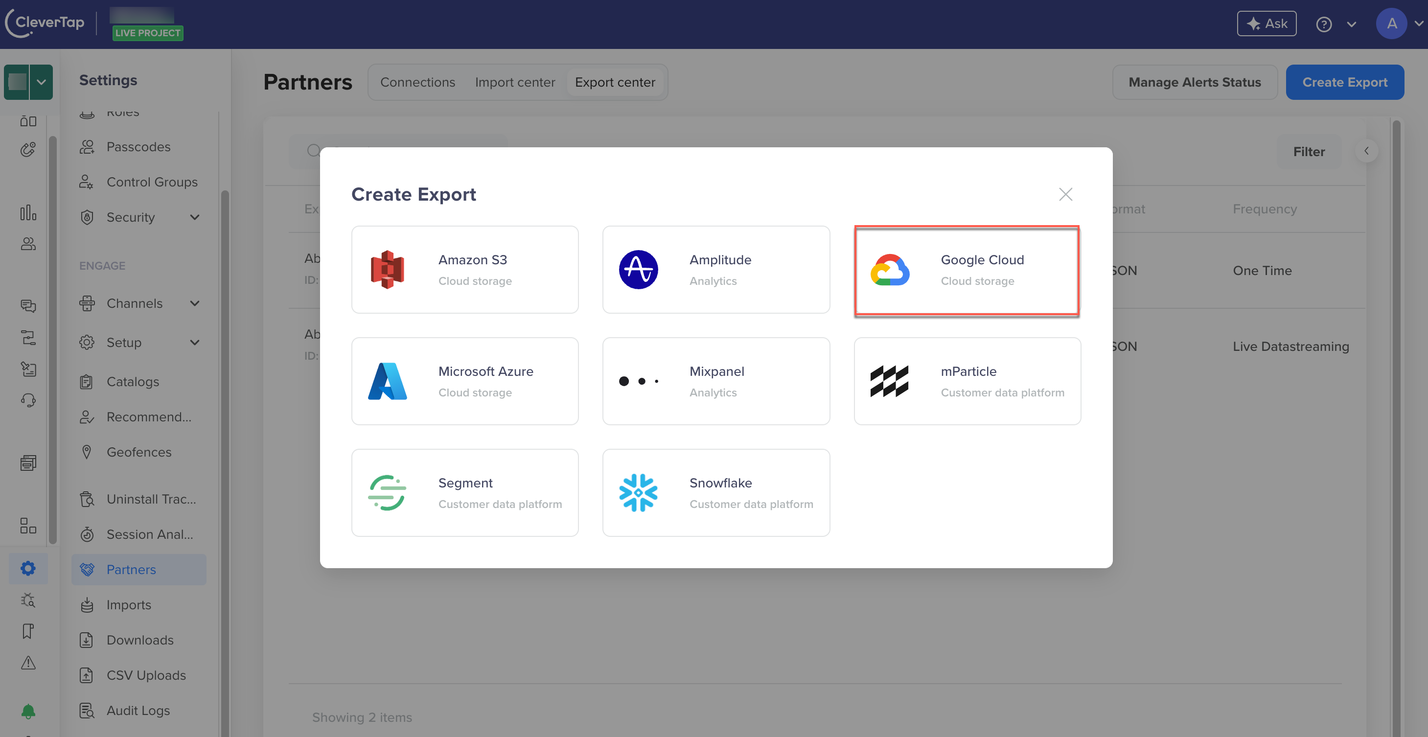Image resolution: width=1428 pixels, height=737 pixels.
Task: Ask the CleverTap AI assistant
Action: (1266, 23)
